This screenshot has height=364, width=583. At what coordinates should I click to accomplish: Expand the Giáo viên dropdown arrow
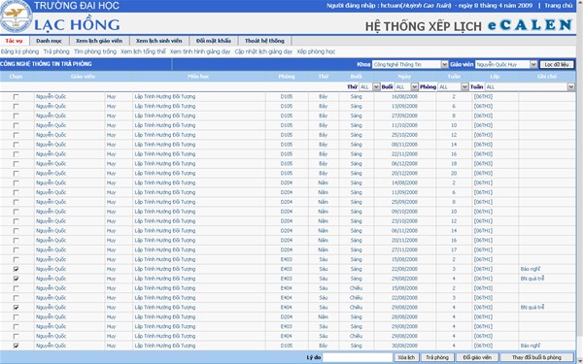pyautogui.click(x=533, y=65)
